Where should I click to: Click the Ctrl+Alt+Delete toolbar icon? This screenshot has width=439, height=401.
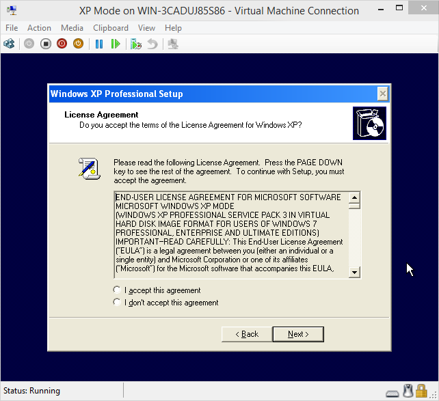pos(9,44)
